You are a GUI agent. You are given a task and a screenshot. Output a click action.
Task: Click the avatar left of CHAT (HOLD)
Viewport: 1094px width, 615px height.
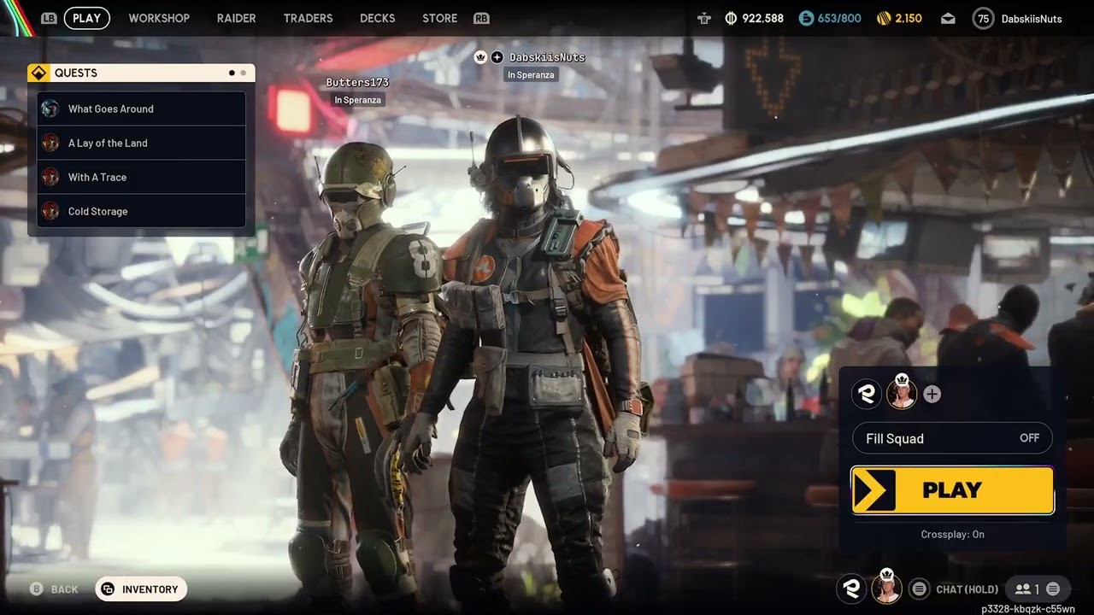click(x=886, y=588)
